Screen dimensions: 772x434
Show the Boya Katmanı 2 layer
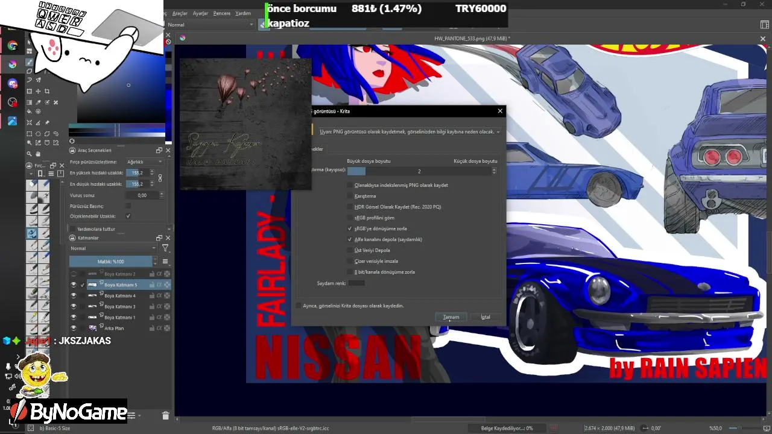pyautogui.click(x=74, y=274)
